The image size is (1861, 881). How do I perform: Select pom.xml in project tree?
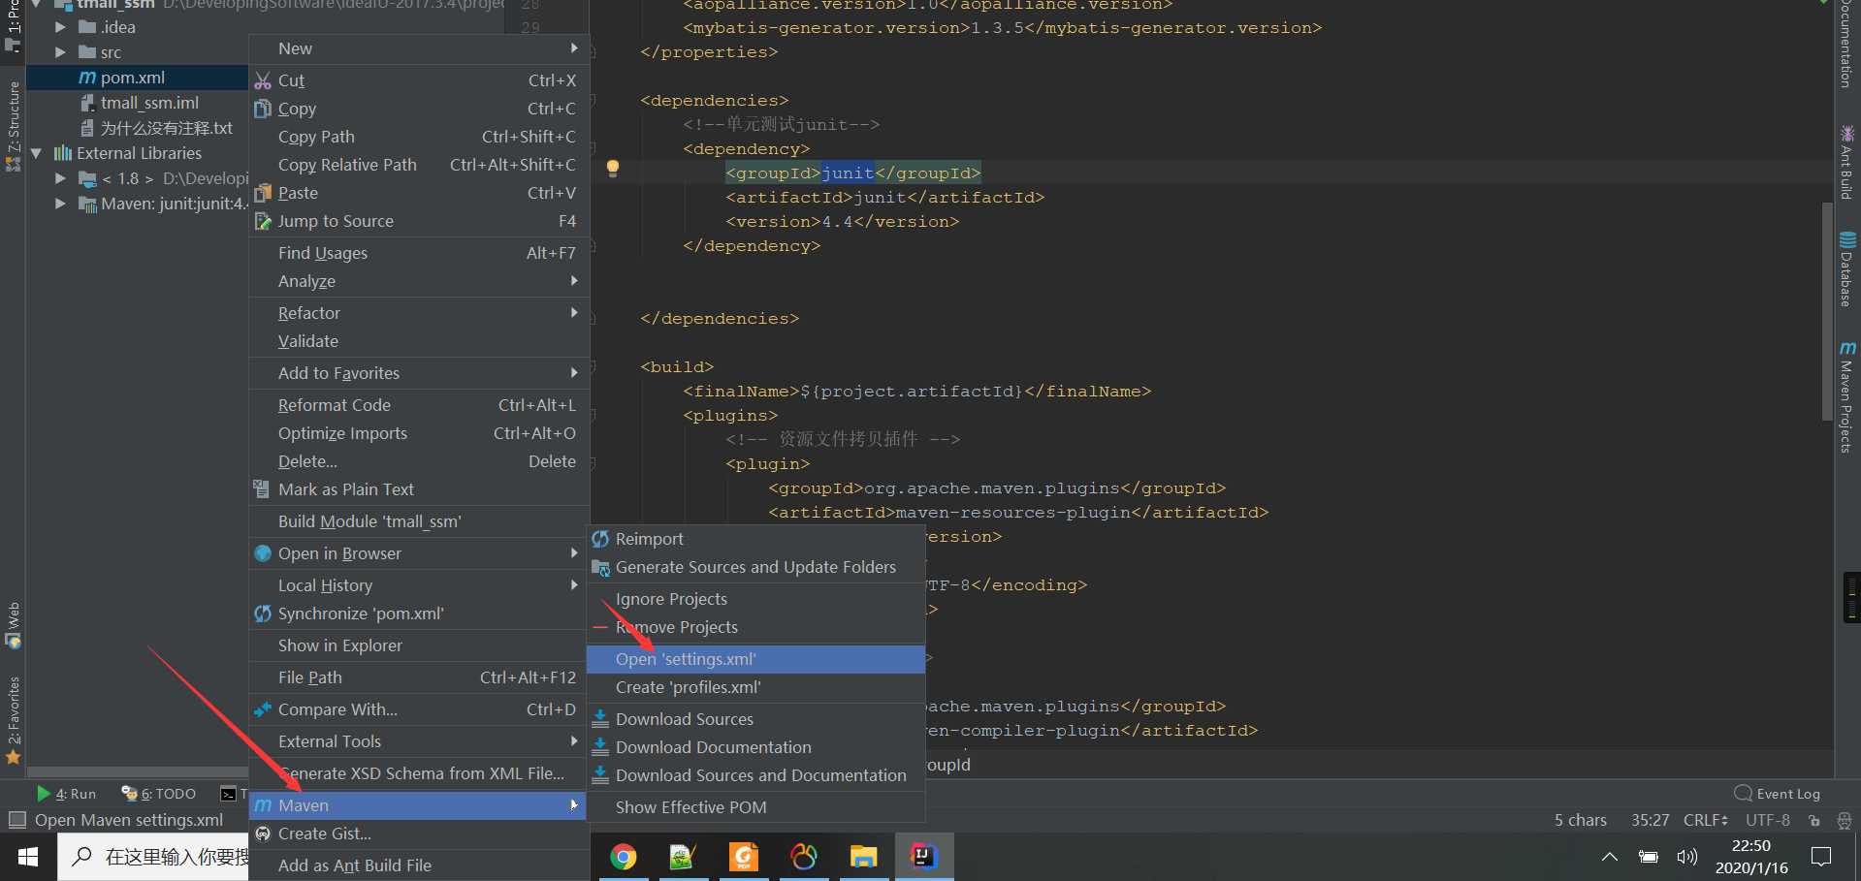click(x=132, y=78)
